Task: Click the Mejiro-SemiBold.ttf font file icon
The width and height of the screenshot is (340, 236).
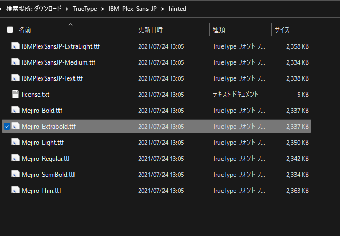Action: tap(15, 174)
